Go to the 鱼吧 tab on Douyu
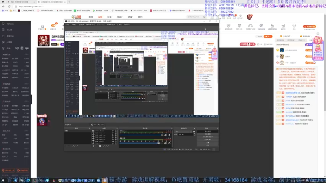 pos(140,17)
